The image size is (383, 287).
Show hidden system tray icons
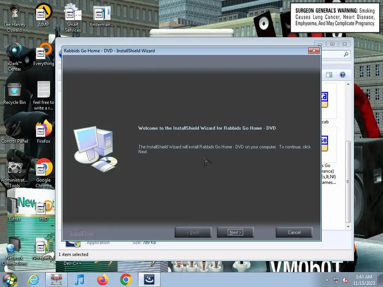point(327,280)
